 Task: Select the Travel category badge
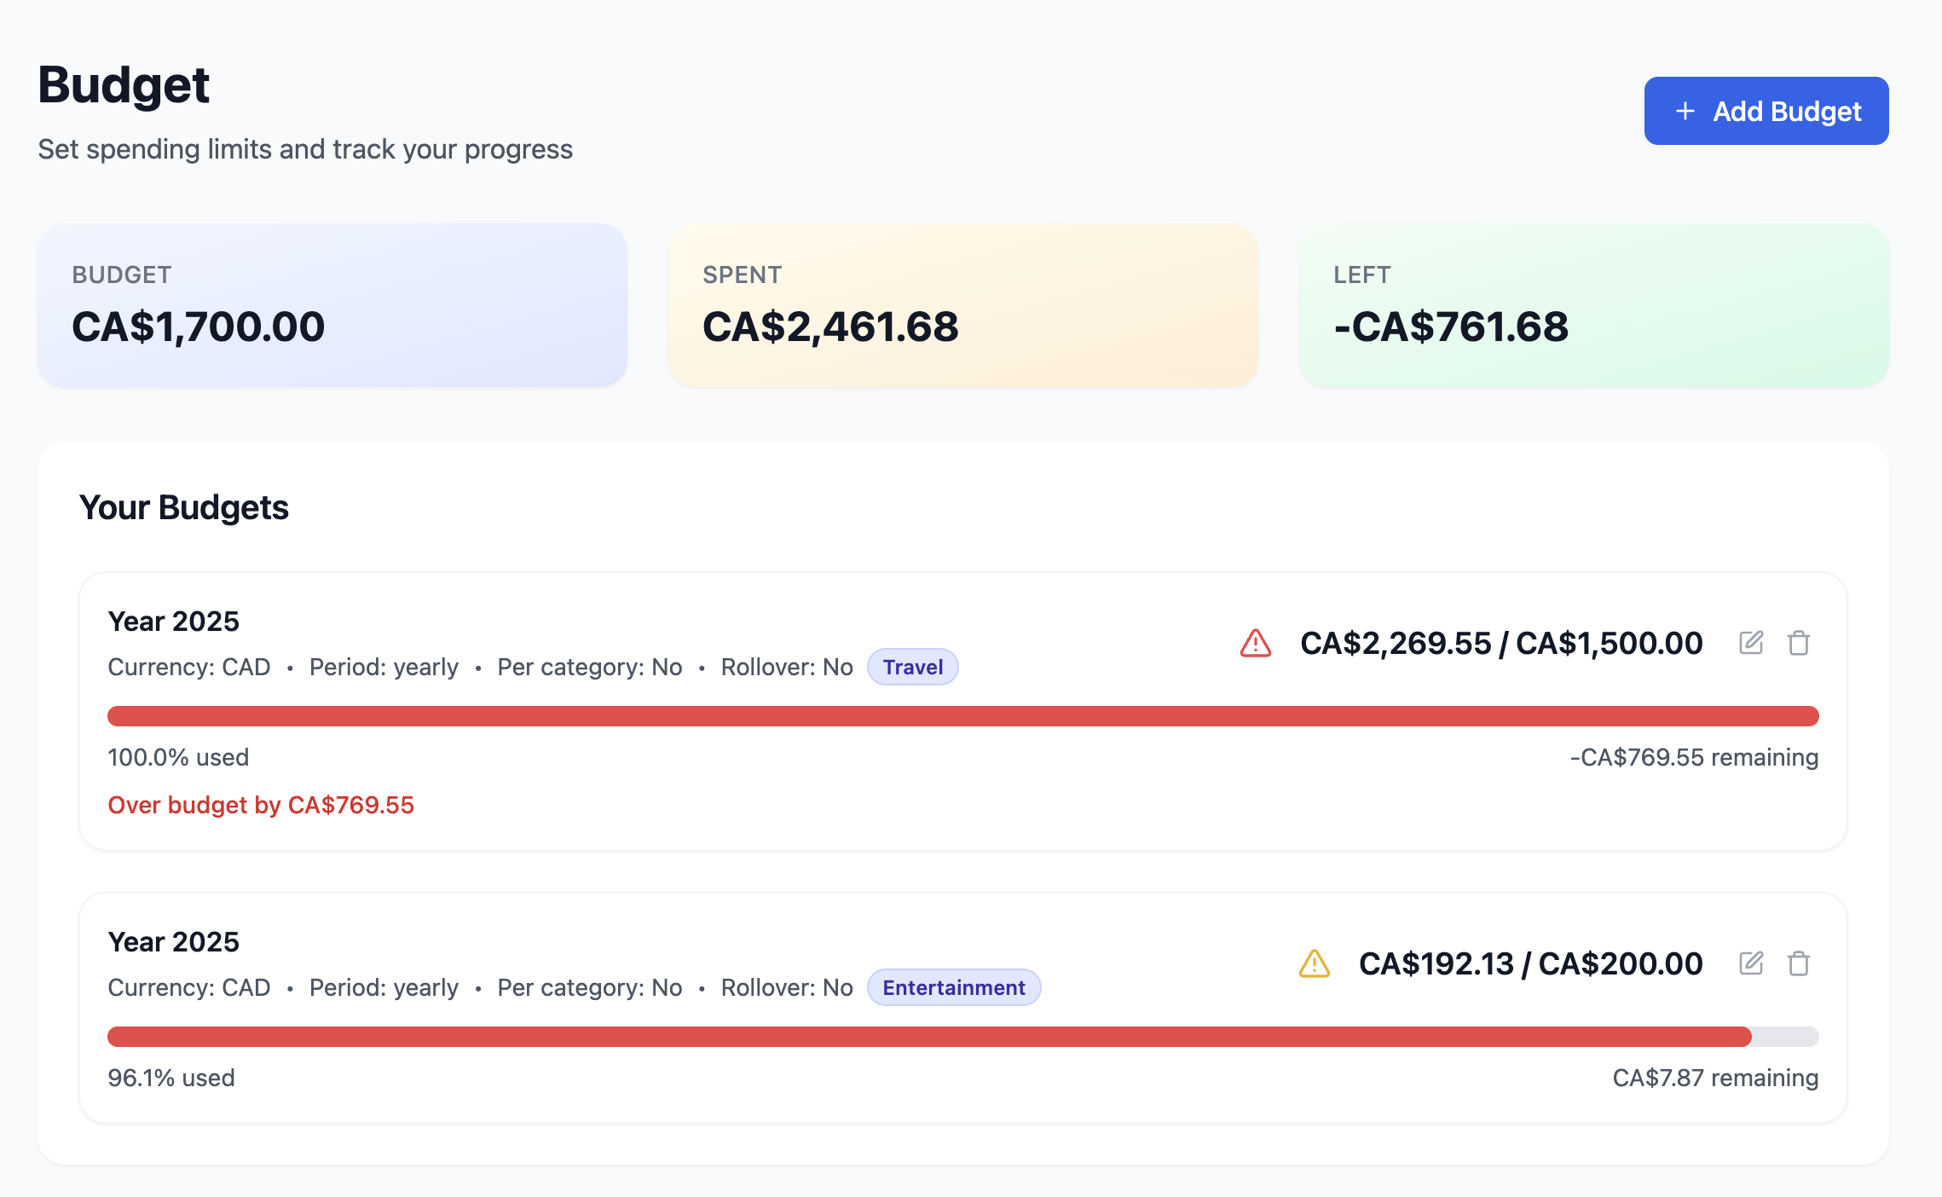click(x=912, y=667)
